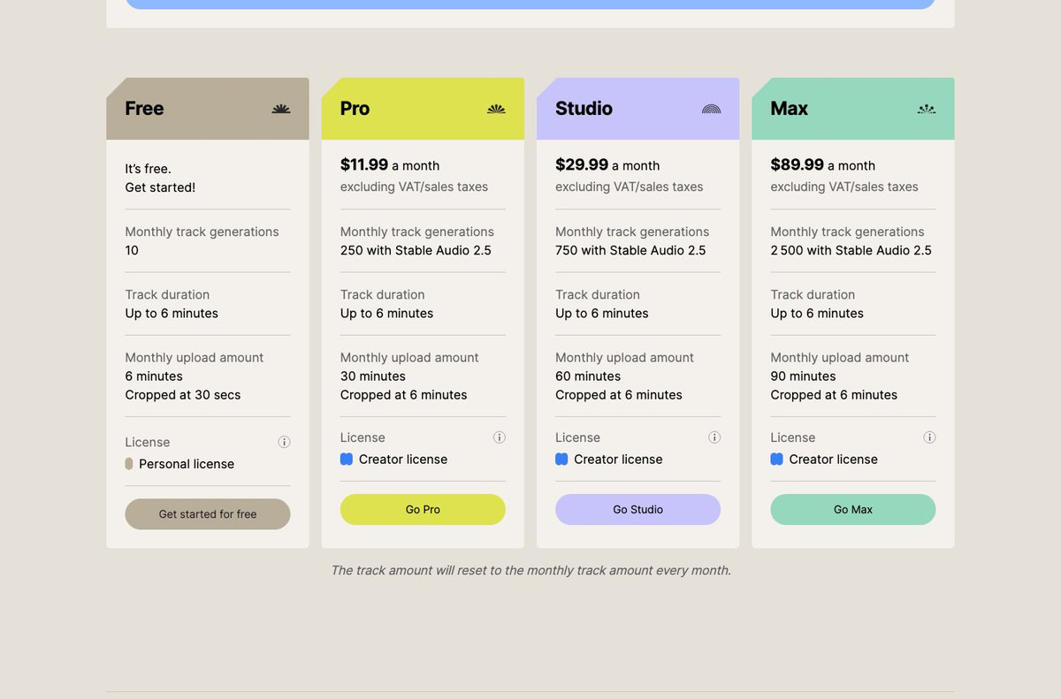Click "Up to 6 minutes" in Max plan
The width and height of the screenshot is (1061, 699).
tap(817, 314)
